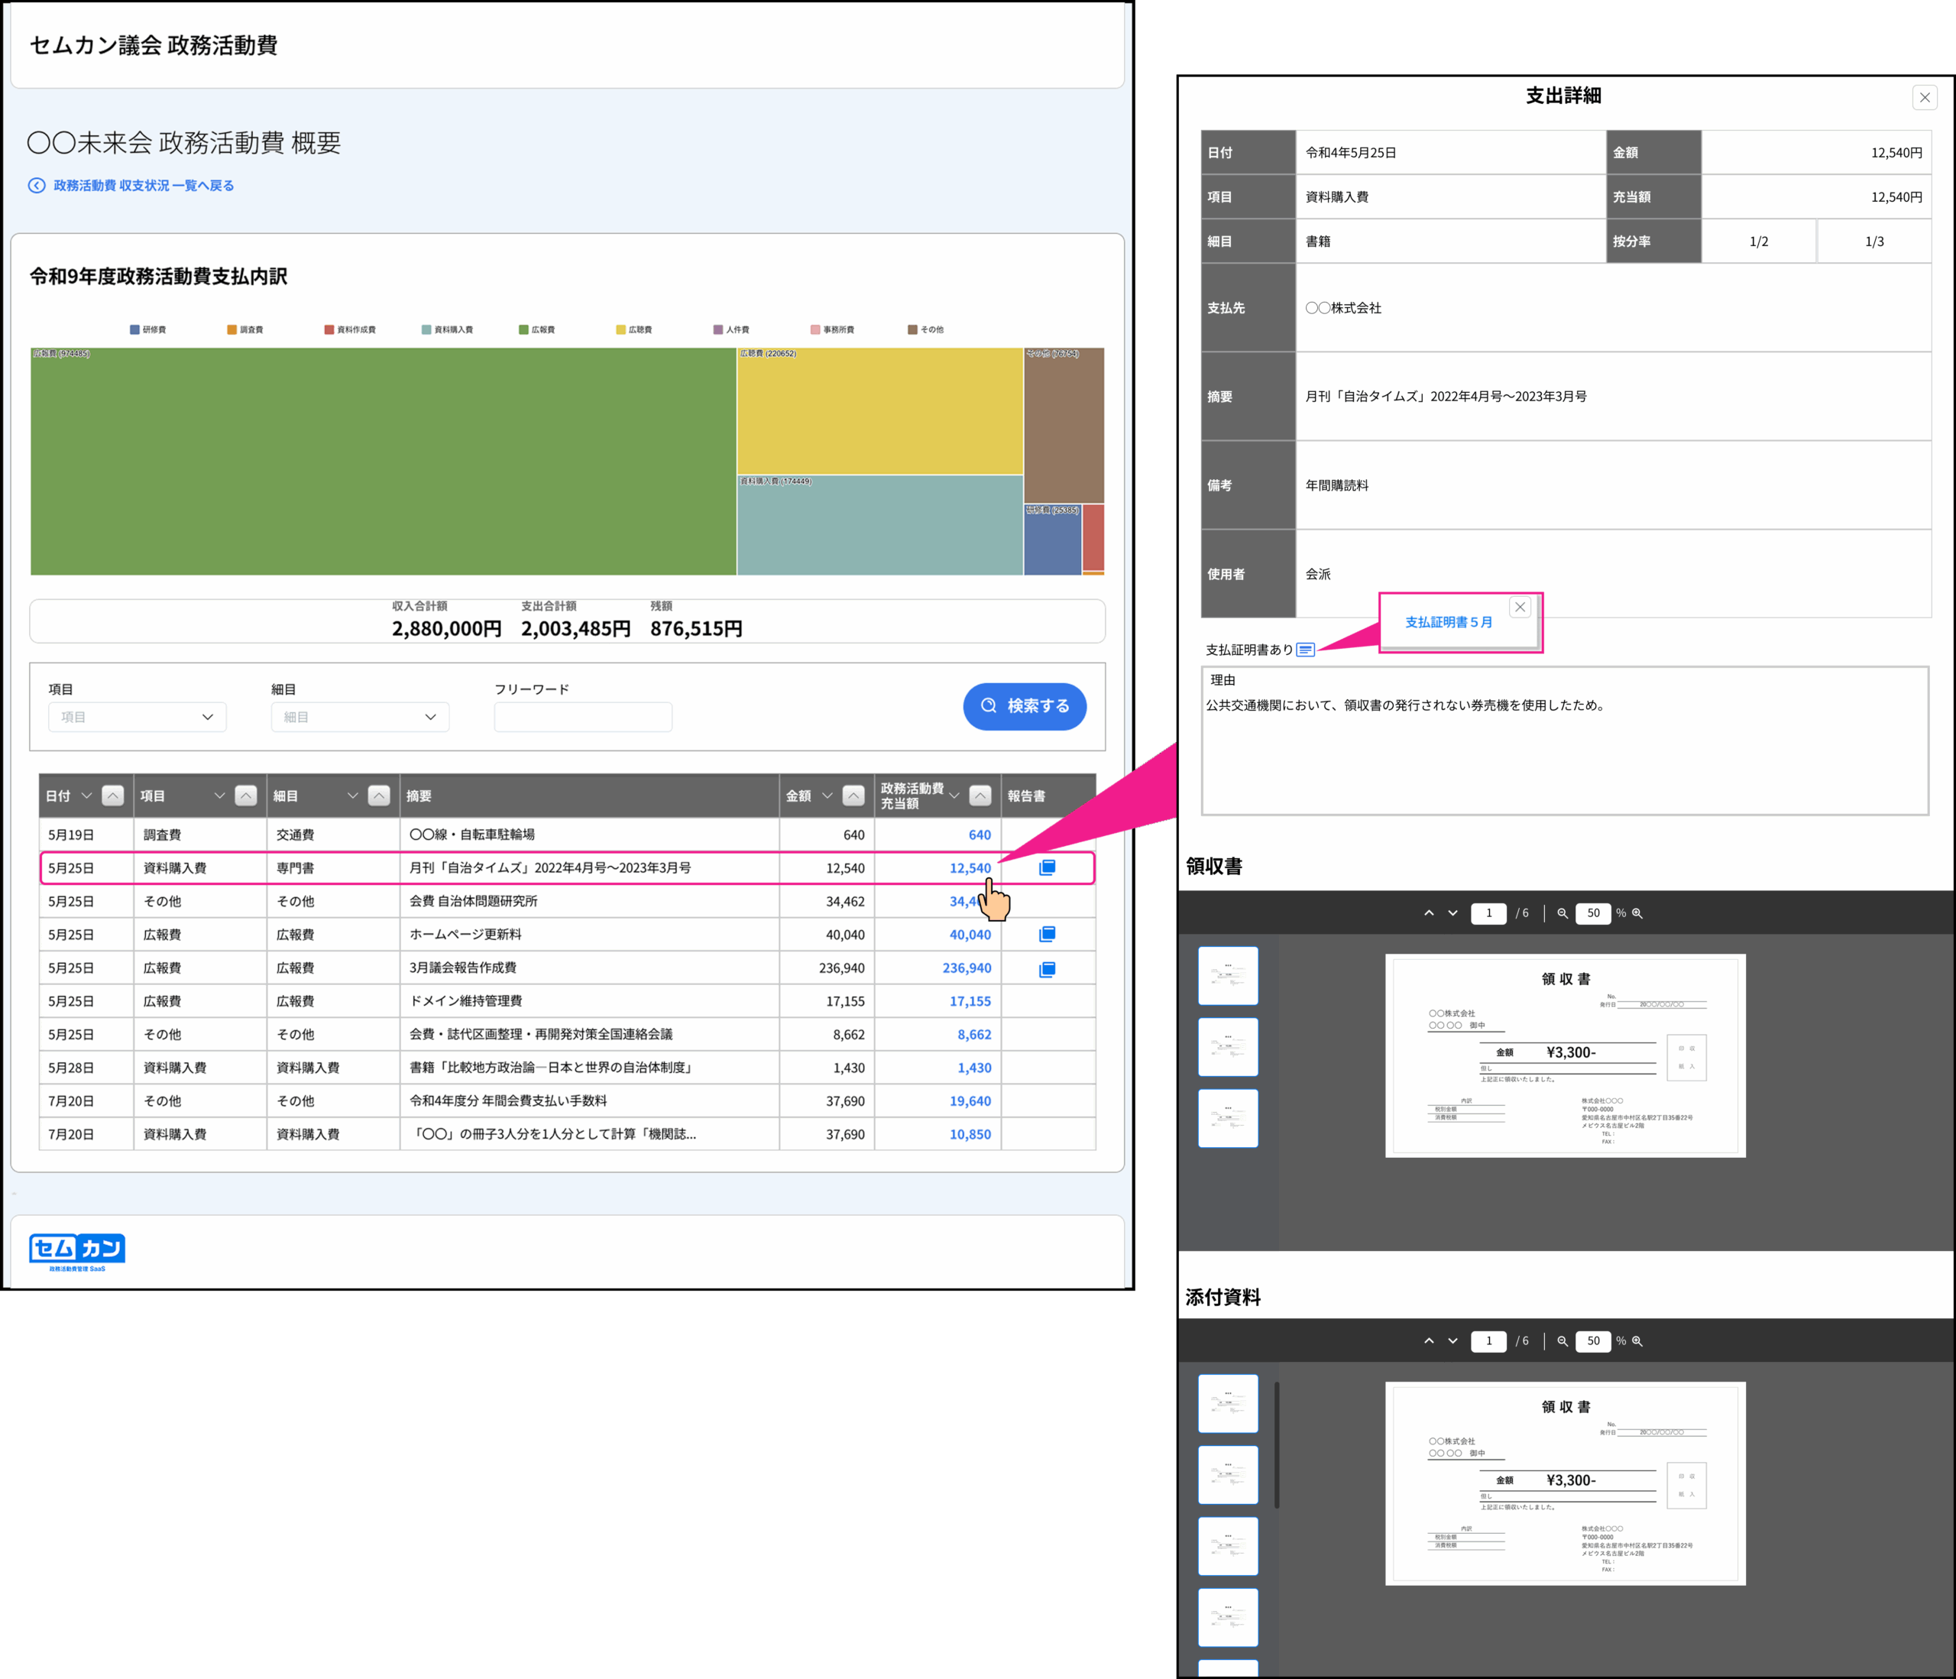This screenshot has width=1956, height=1679.
Task: Go to next page in 領収書 viewer
Action: (1452, 913)
